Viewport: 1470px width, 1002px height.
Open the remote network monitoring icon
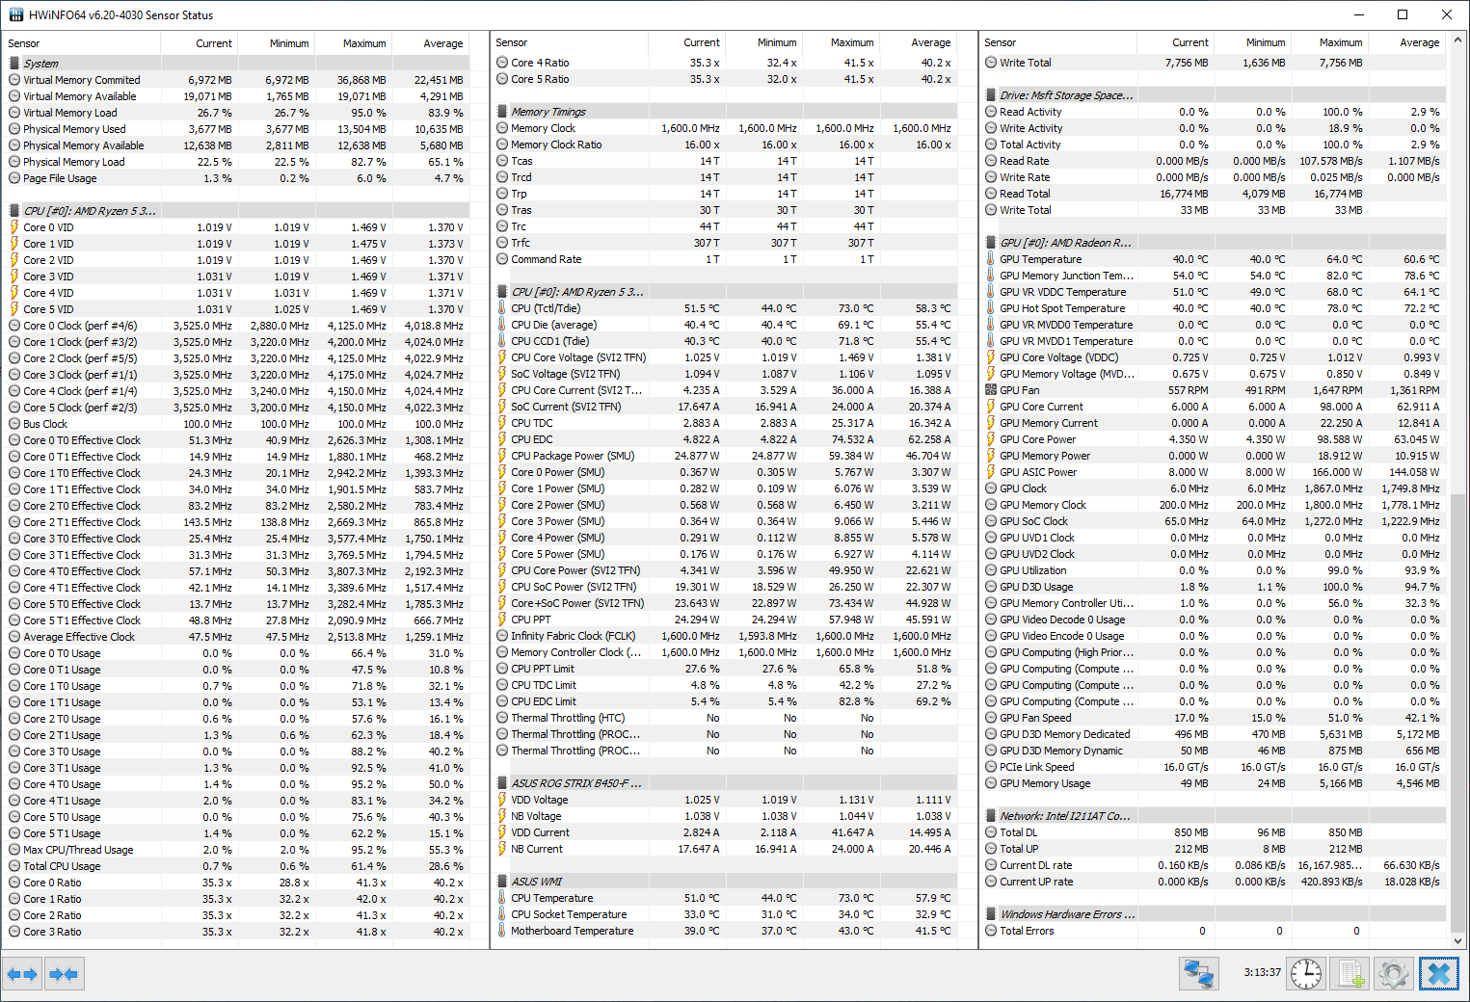tap(1198, 974)
